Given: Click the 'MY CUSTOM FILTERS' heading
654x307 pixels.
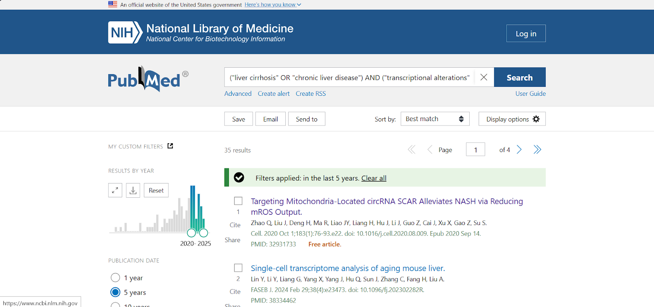Looking at the screenshot, I should coord(136,146).
